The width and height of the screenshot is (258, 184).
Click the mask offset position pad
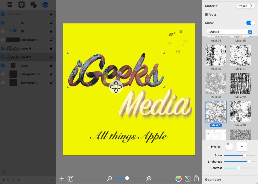(x=242, y=146)
